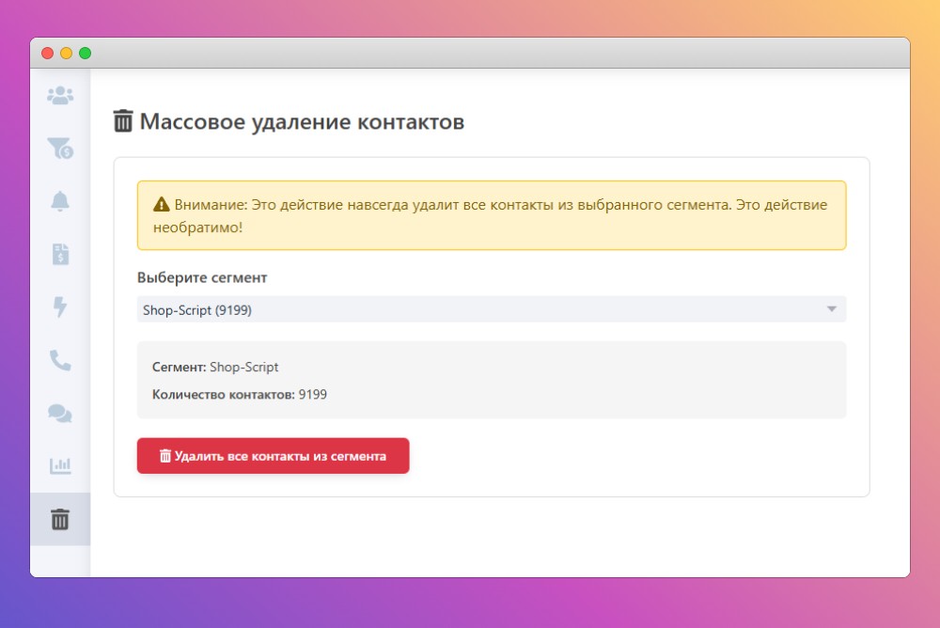Open the invoice document icon in sidebar
Screen dimensions: 940x628
coord(60,254)
